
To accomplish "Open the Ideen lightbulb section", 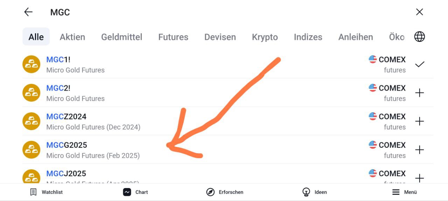I will [x=314, y=192].
